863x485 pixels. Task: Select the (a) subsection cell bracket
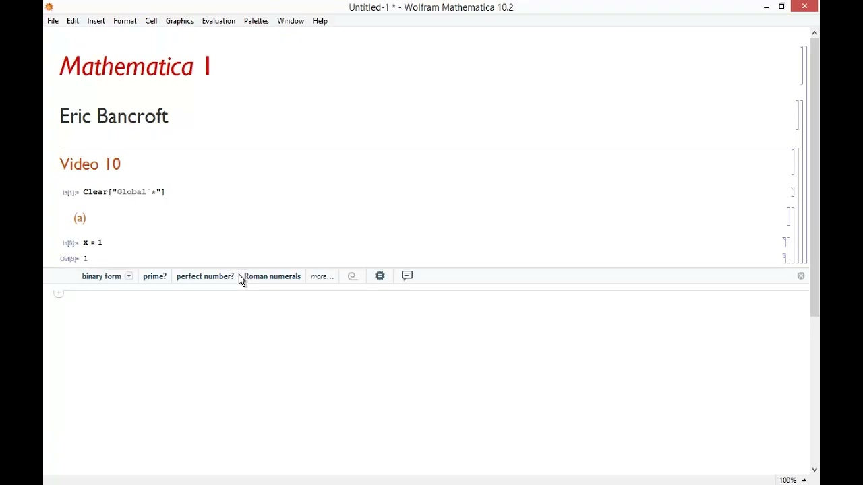point(790,216)
